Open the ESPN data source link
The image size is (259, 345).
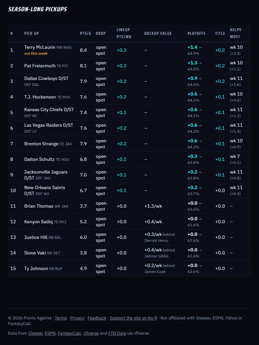coord(50,333)
